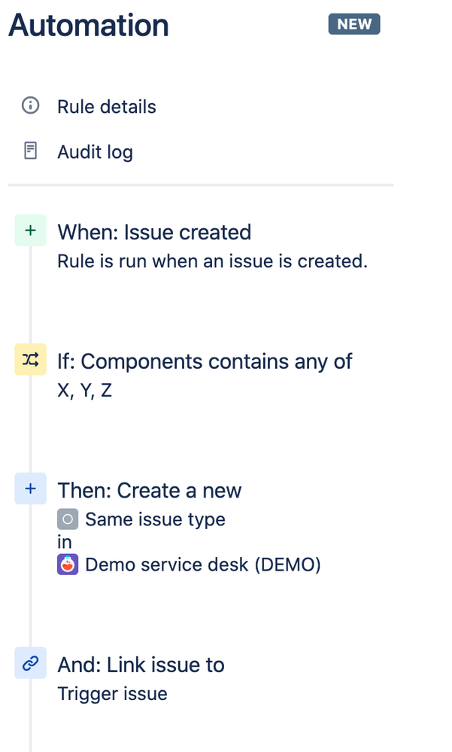Click the Automation heading
The width and height of the screenshot is (452, 752).
(88, 26)
